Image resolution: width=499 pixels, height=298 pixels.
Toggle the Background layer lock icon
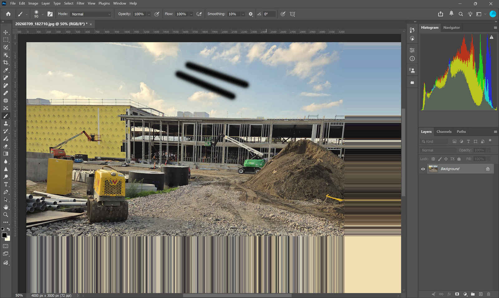[x=488, y=169]
